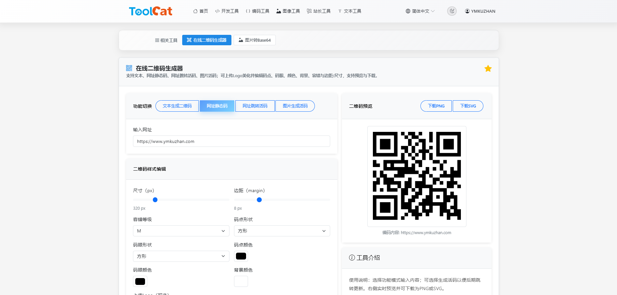Select the 文本工具 T icon
The image size is (617, 295).
pyautogui.click(x=339, y=11)
